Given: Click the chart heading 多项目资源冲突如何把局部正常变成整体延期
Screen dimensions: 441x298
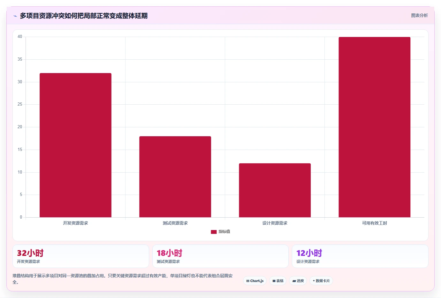Looking at the screenshot, I should pyautogui.click(x=84, y=16).
